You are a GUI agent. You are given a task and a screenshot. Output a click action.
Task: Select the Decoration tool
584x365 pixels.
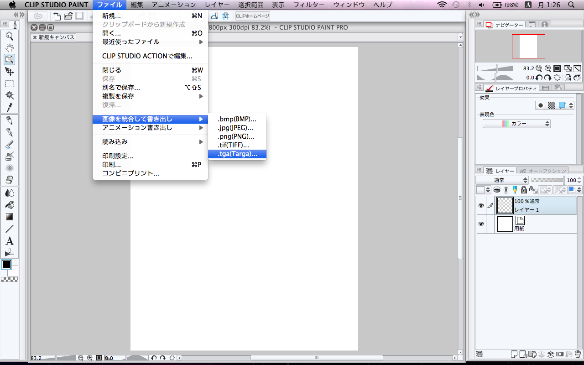pyautogui.click(x=9, y=168)
